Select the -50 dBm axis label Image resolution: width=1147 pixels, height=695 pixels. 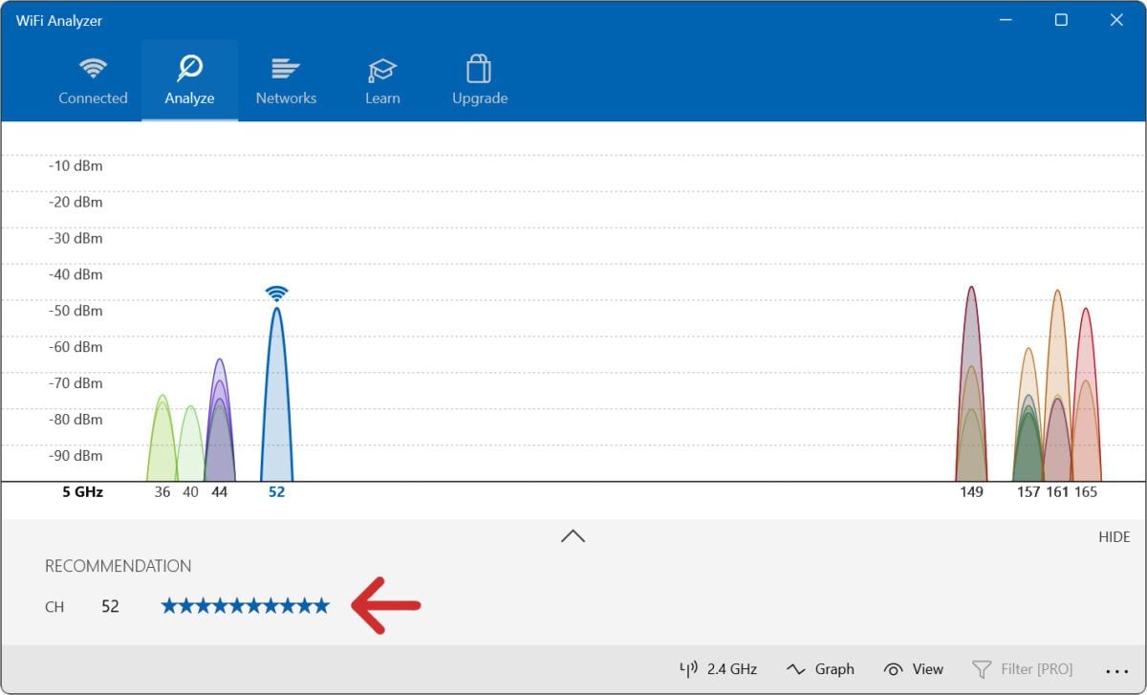[76, 311]
